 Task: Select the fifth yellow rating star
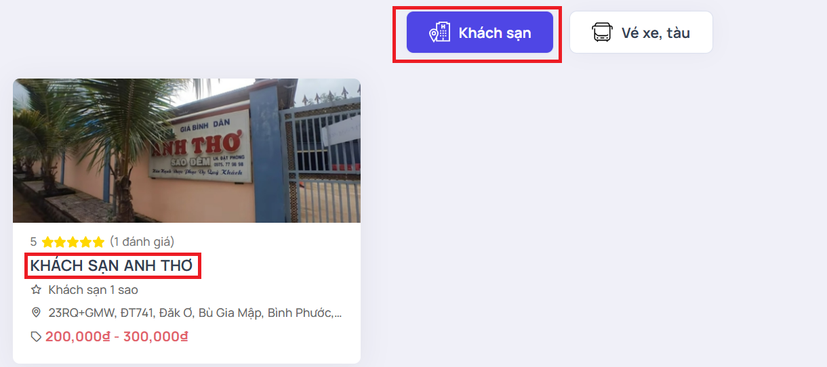pyautogui.click(x=99, y=242)
